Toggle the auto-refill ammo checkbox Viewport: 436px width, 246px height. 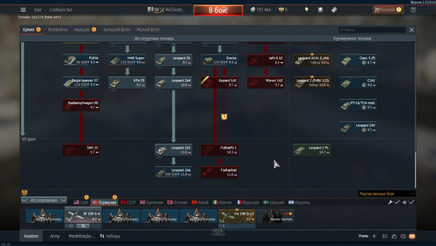coord(411,202)
